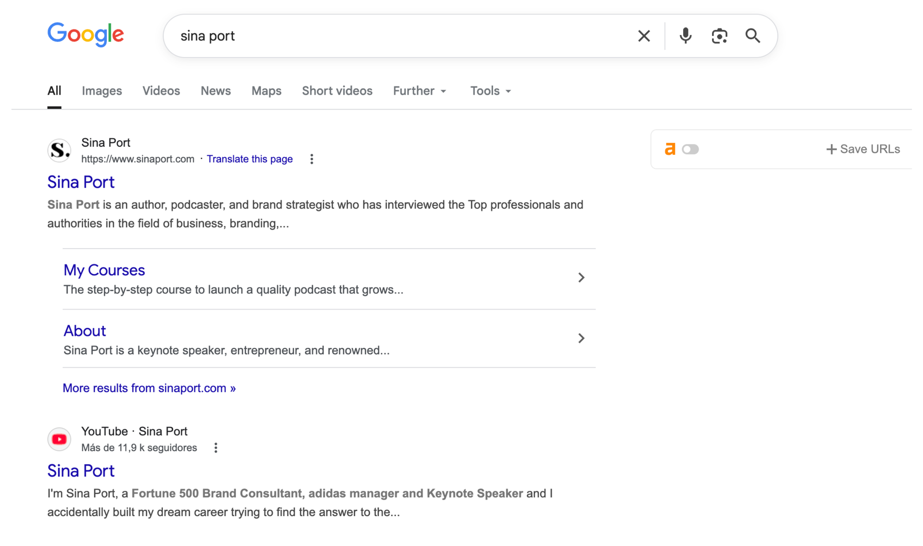Click Translate this page link
923x546 pixels.
(x=249, y=159)
